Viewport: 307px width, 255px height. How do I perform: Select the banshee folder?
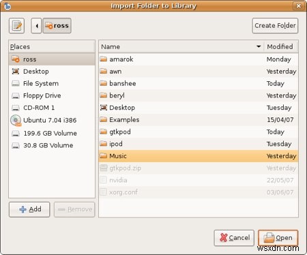click(199, 83)
